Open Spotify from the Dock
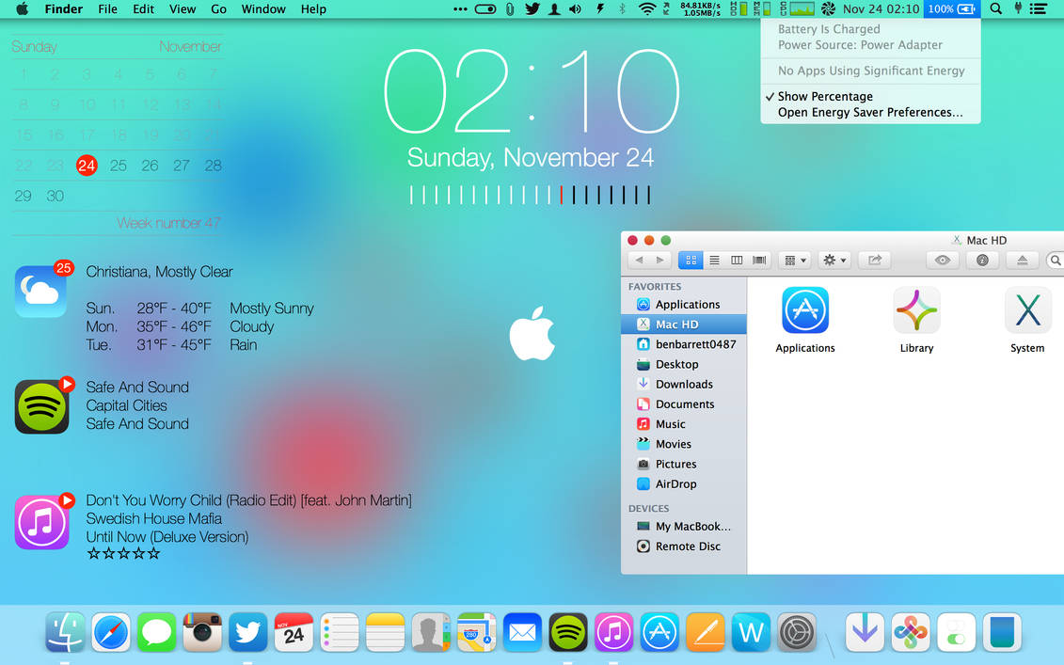1064x665 pixels. pos(568,632)
